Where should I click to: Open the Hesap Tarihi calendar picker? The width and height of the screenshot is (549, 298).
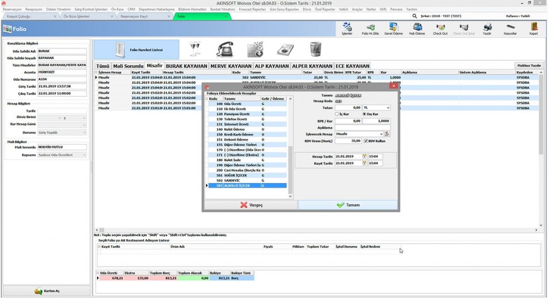[x=364, y=157]
